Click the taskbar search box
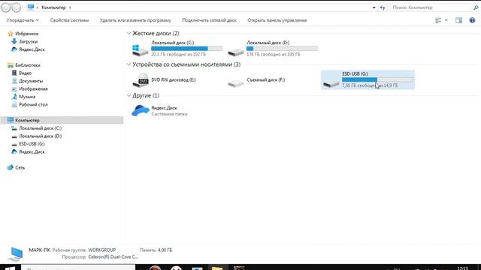481x270 pixels. [78, 267]
